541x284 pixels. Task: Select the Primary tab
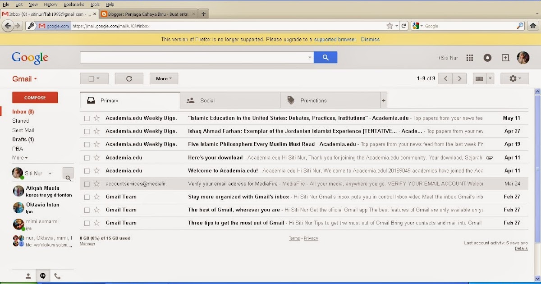[x=130, y=101]
